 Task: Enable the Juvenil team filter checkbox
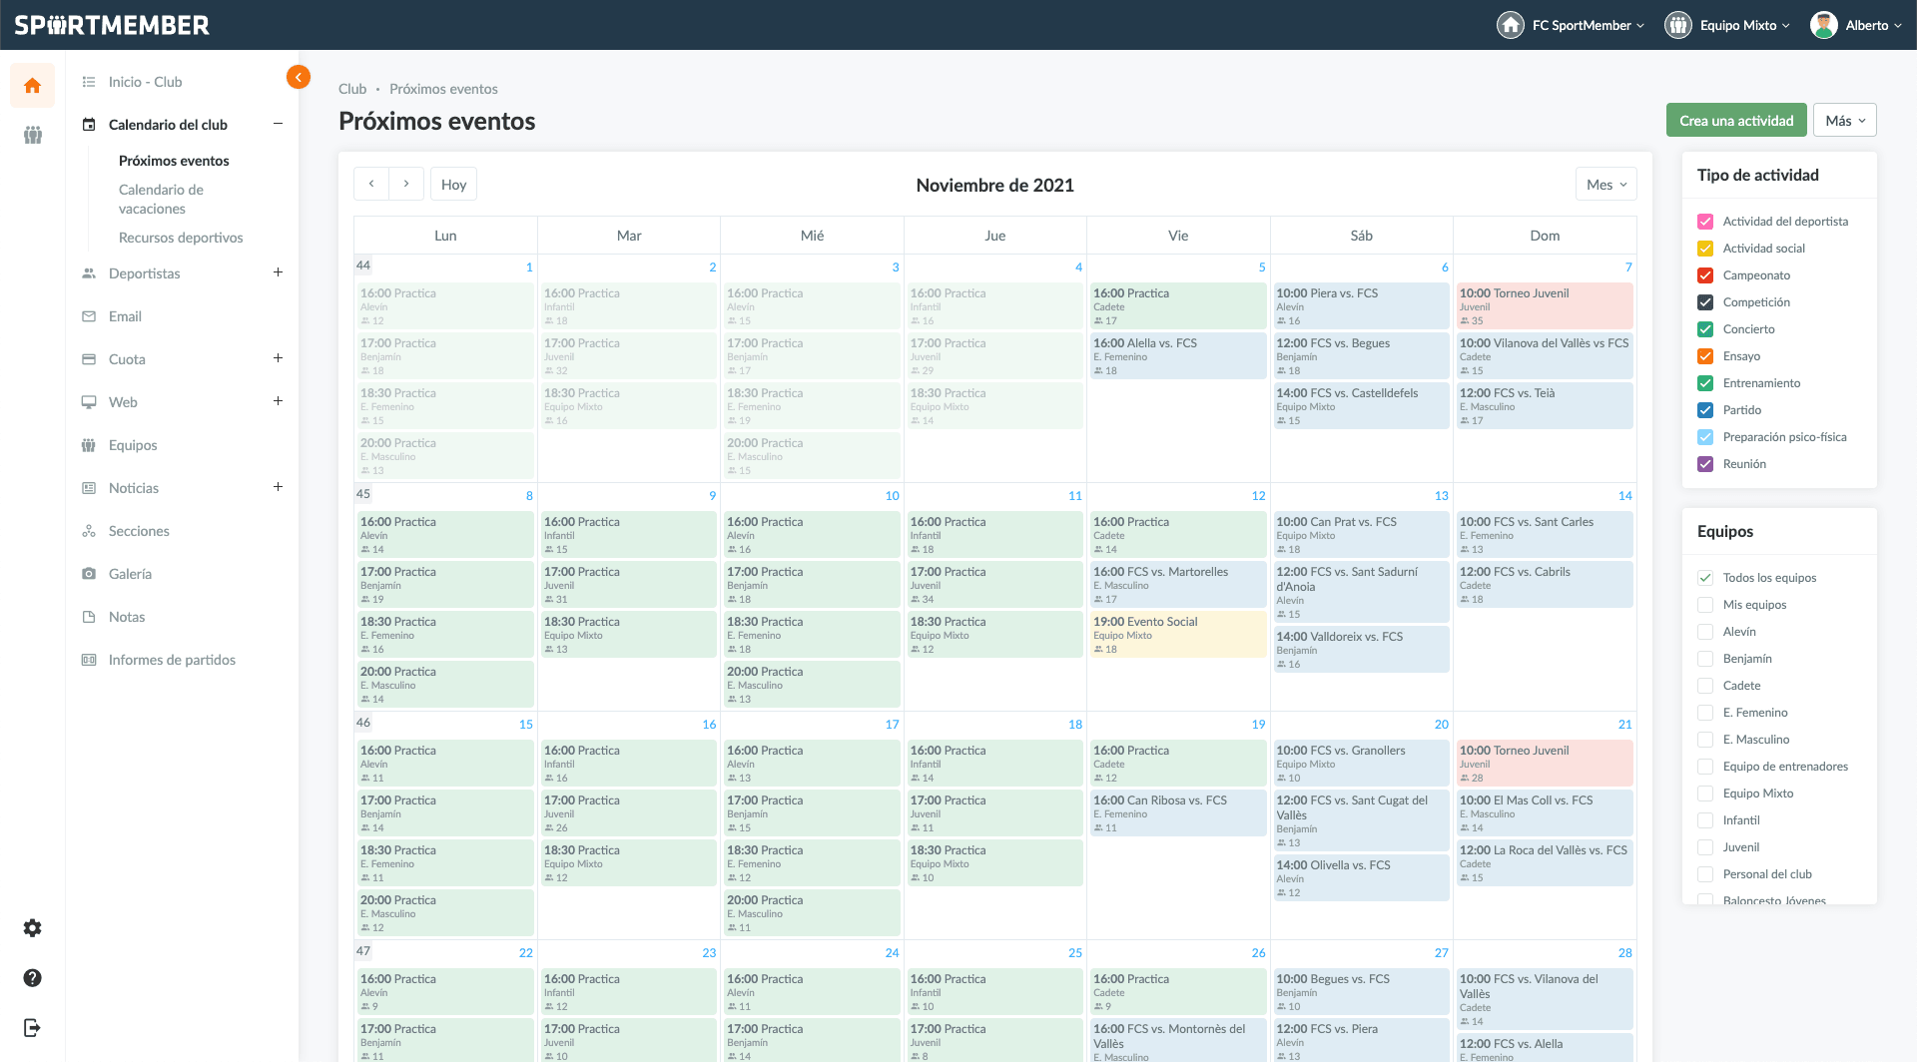(1705, 847)
